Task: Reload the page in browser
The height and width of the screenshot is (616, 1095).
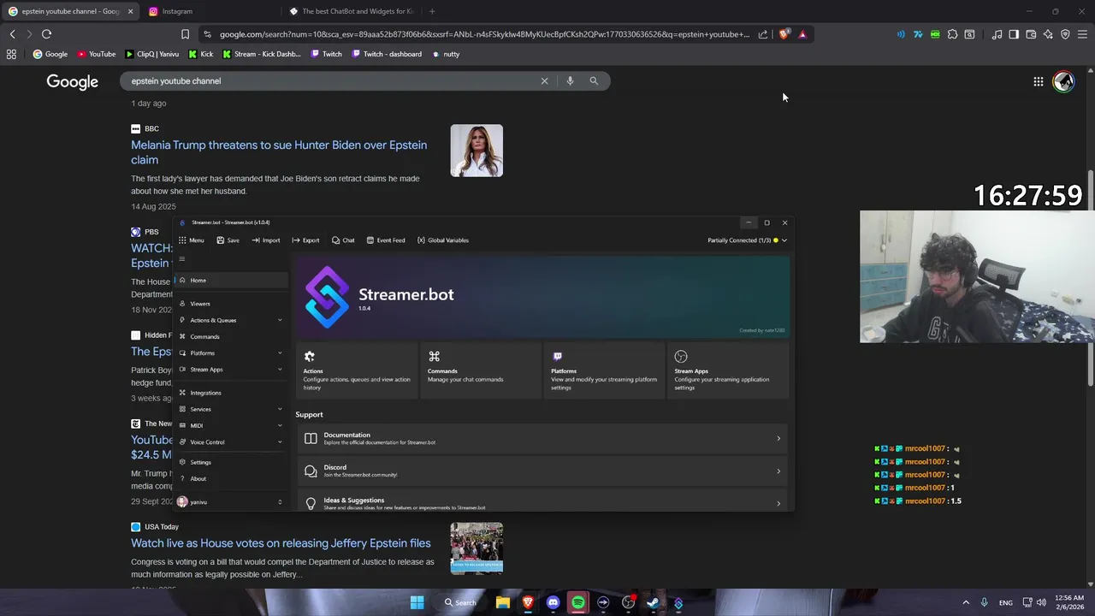Action: [46, 34]
